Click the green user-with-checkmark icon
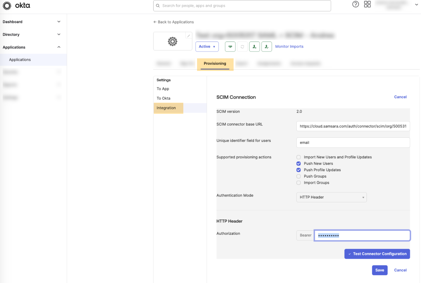This screenshot has height=283, width=421. pyautogui.click(x=266, y=47)
